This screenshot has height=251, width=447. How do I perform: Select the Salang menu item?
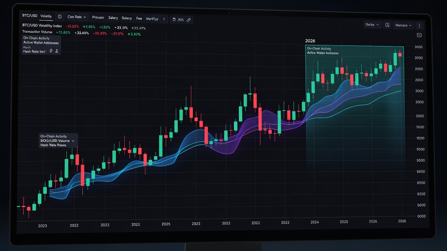pyautogui.click(x=127, y=18)
